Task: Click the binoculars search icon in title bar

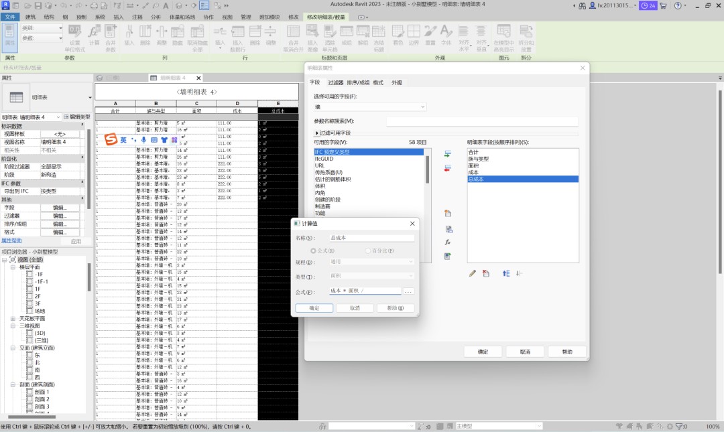Action: (x=582, y=6)
